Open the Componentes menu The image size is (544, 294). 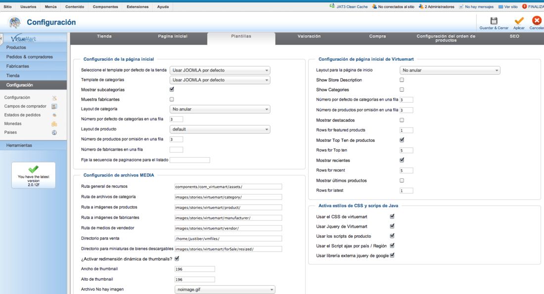[105, 6]
